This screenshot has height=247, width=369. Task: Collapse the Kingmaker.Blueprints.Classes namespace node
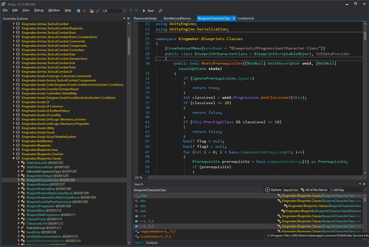[x=14, y=158]
